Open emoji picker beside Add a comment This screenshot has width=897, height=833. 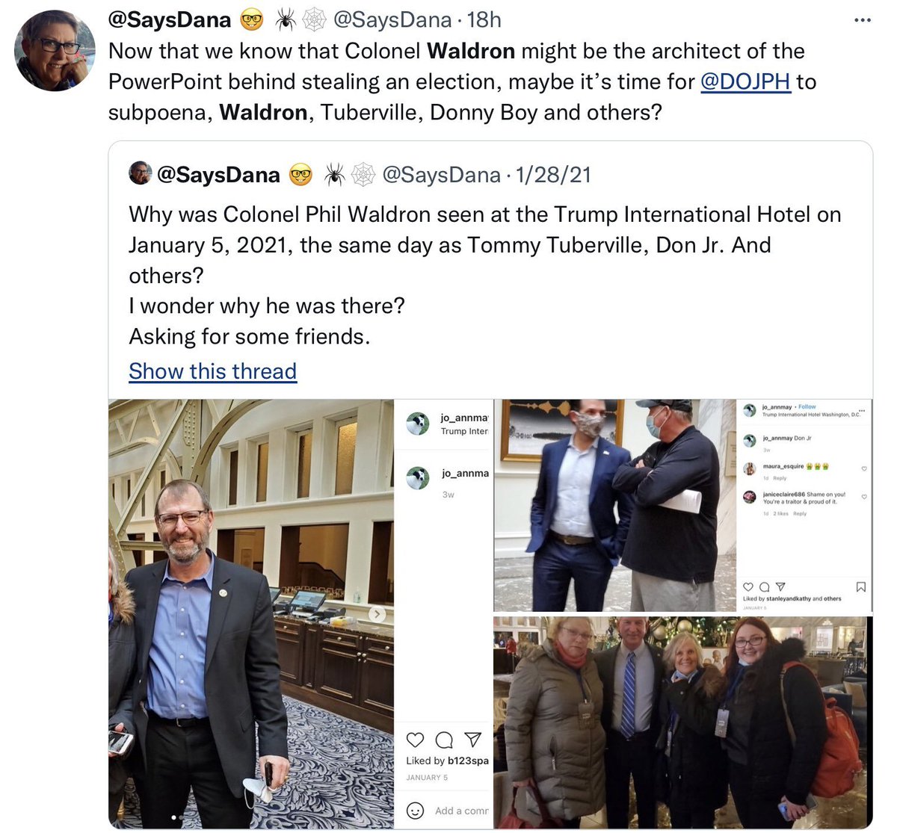click(x=415, y=811)
